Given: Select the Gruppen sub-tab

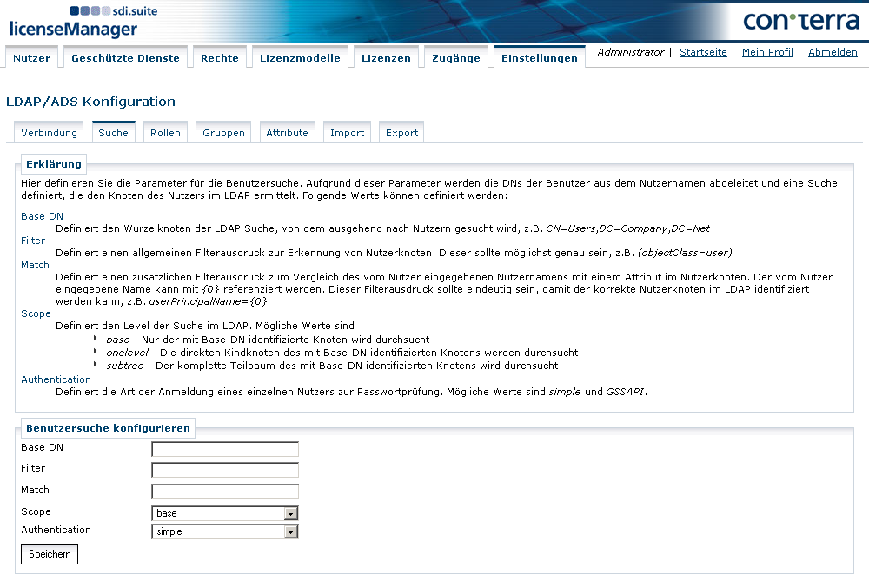Looking at the screenshot, I should click(222, 132).
